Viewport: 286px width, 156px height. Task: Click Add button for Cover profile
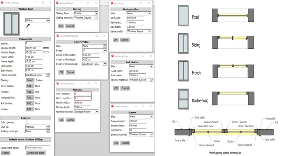coord(30,86)
